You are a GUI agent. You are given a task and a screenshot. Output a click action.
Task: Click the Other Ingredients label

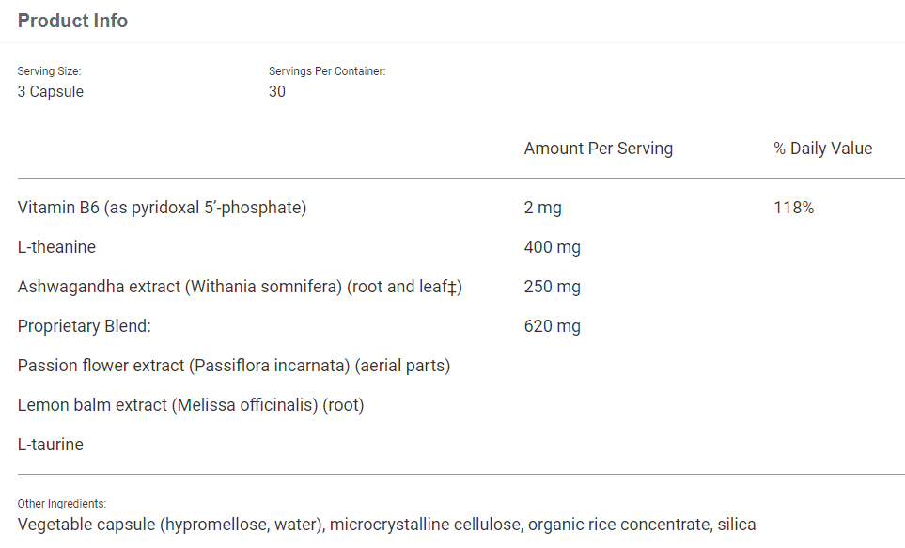[62, 504]
